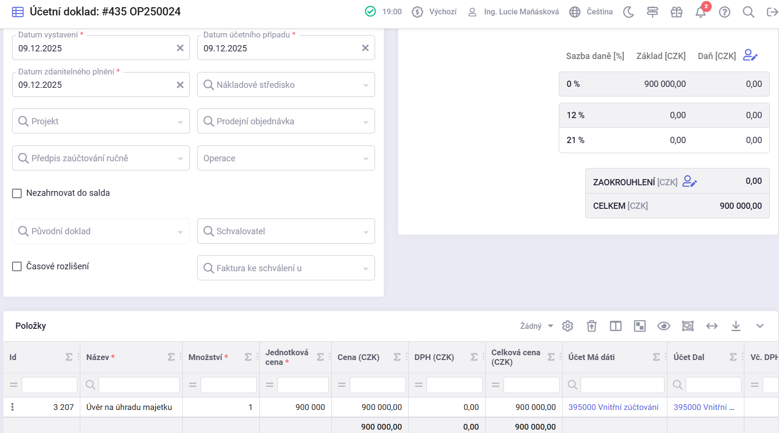The width and height of the screenshot is (779, 433).
Task: Open the Žádný grouping dropdown
Action: click(x=536, y=326)
